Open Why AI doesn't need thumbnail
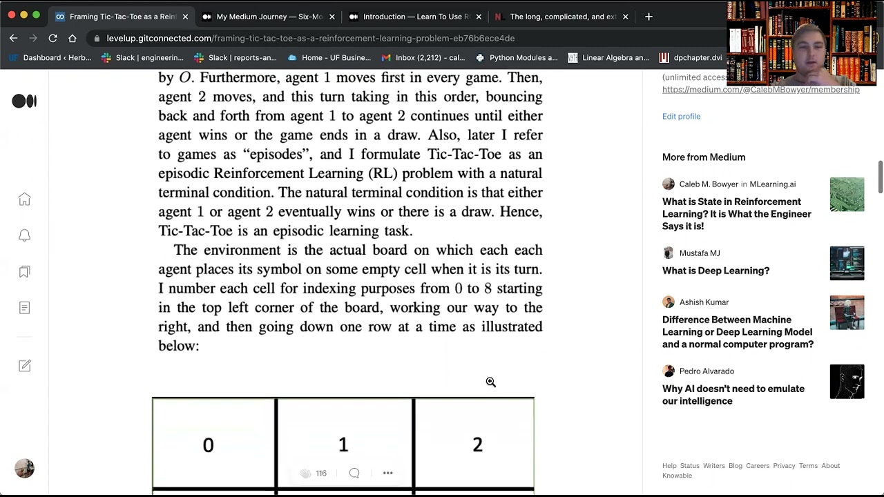This screenshot has height=497, width=884. tap(847, 382)
